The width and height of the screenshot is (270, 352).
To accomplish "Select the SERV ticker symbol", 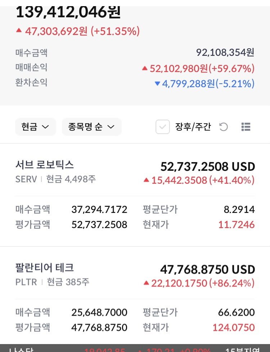I will point(26,179).
